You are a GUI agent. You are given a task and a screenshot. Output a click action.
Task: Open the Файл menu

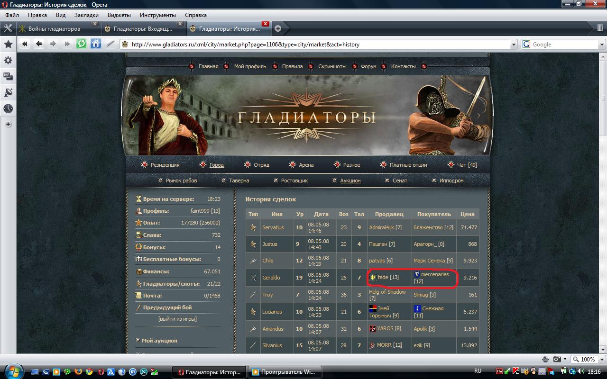pyautogui.click(x=12, y=15)
